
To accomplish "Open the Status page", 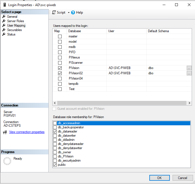I will point(11,34).
